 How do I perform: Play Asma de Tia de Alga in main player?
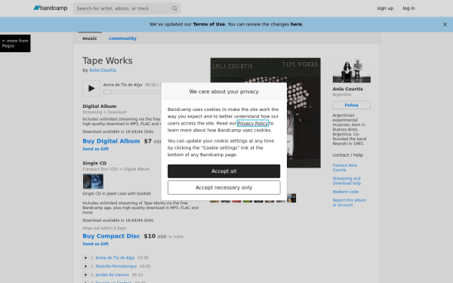click(x=91, y=88)
